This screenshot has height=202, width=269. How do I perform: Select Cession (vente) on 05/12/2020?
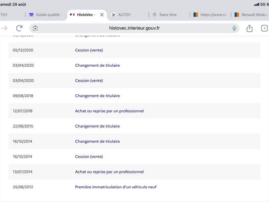pos(89,50)
